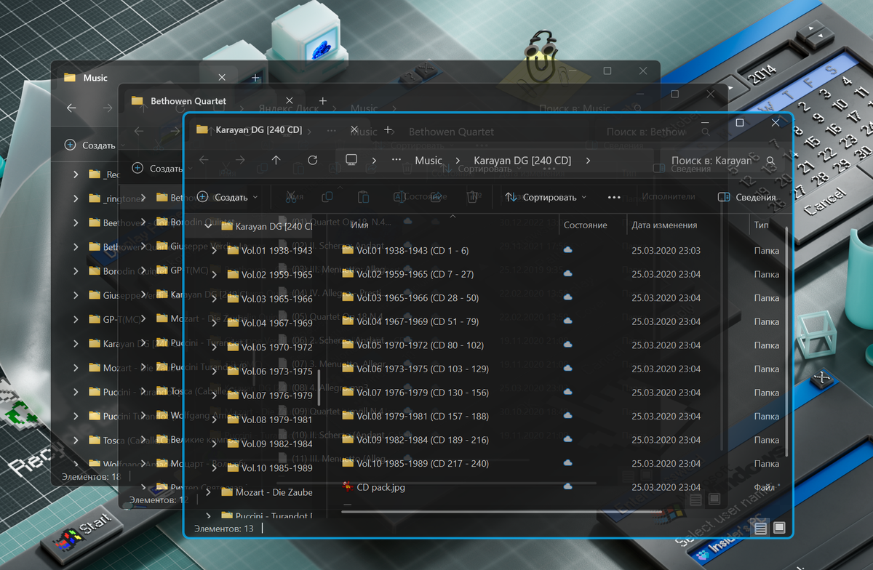Click the Delete trash icon in Karayan toolbar
Viewport: 873px width, 570px height.
tap(472, 197)
